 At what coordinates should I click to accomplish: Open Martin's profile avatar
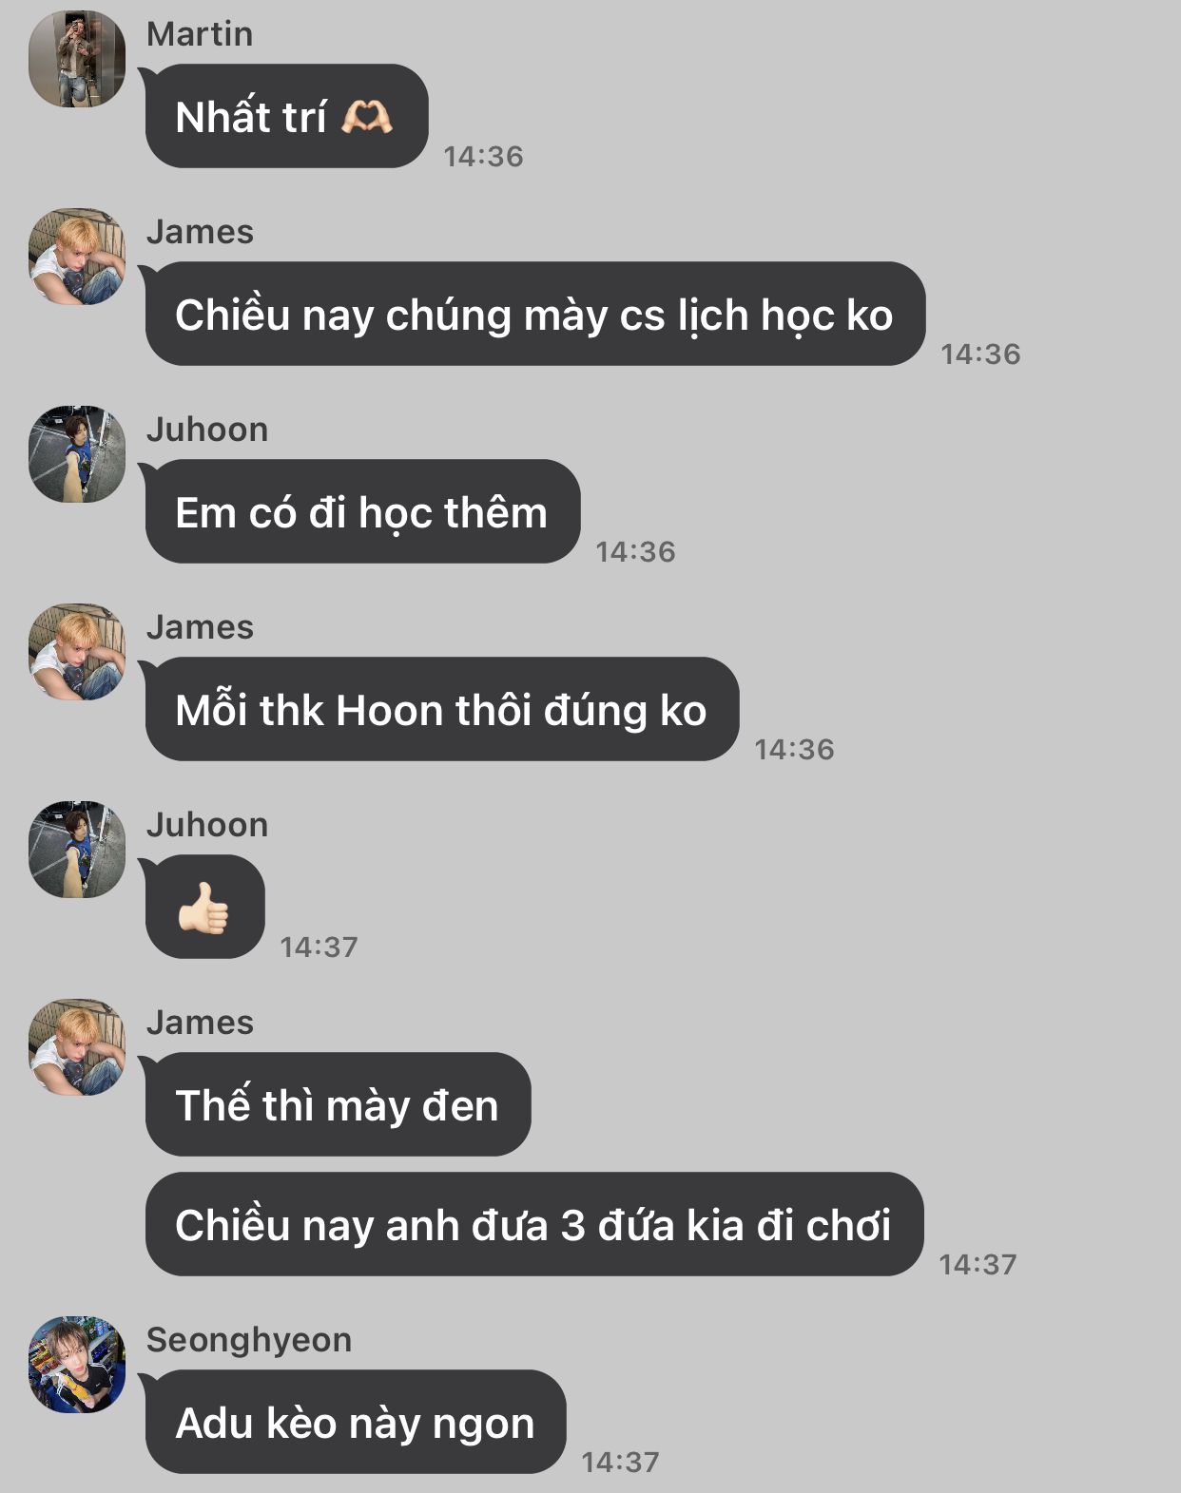coord(77,59)
